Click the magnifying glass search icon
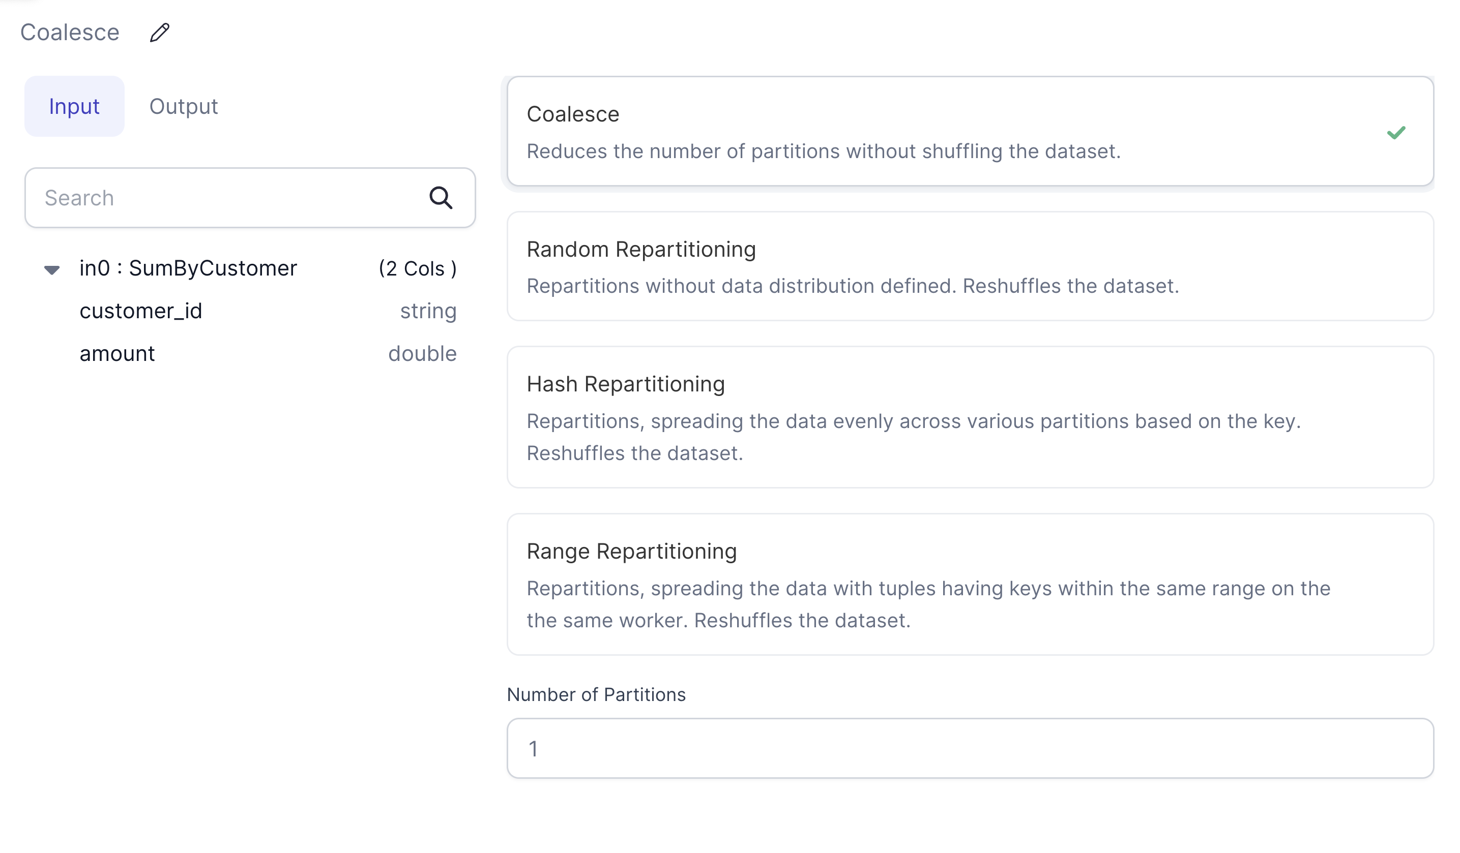Screen dimensions: 1460x853 (x=441, y=198)
